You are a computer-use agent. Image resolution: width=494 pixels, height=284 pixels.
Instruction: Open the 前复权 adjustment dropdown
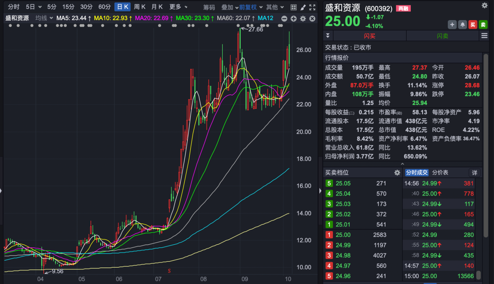coord(247,7)
